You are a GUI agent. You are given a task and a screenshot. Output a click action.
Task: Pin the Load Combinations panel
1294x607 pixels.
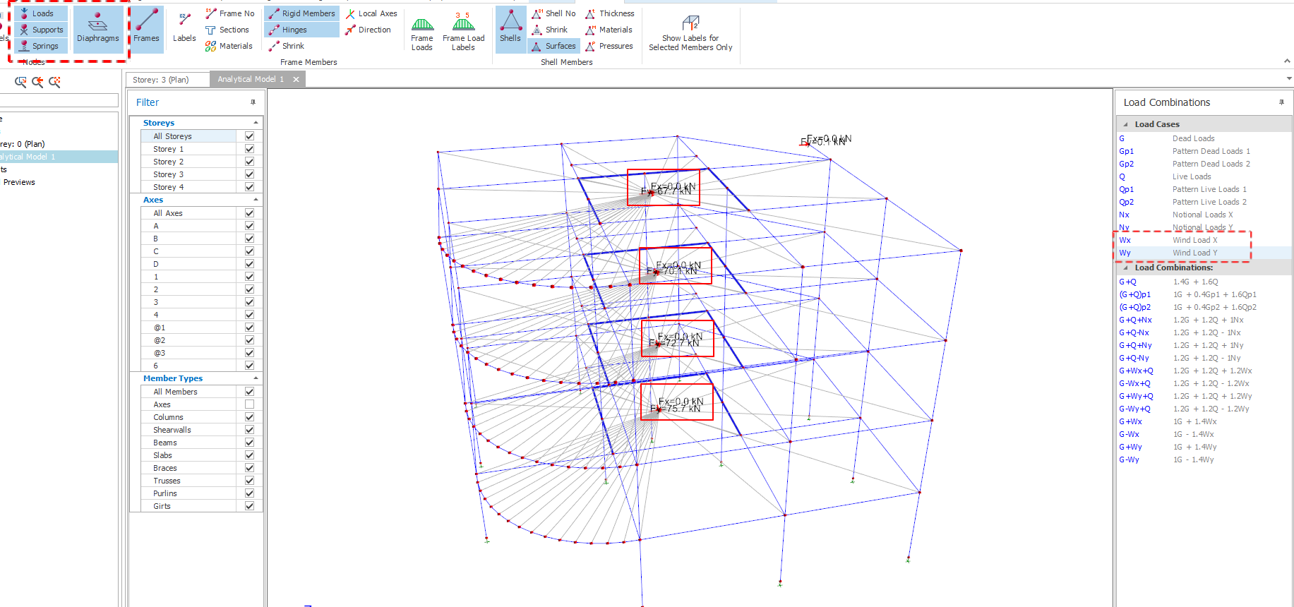1281,102
